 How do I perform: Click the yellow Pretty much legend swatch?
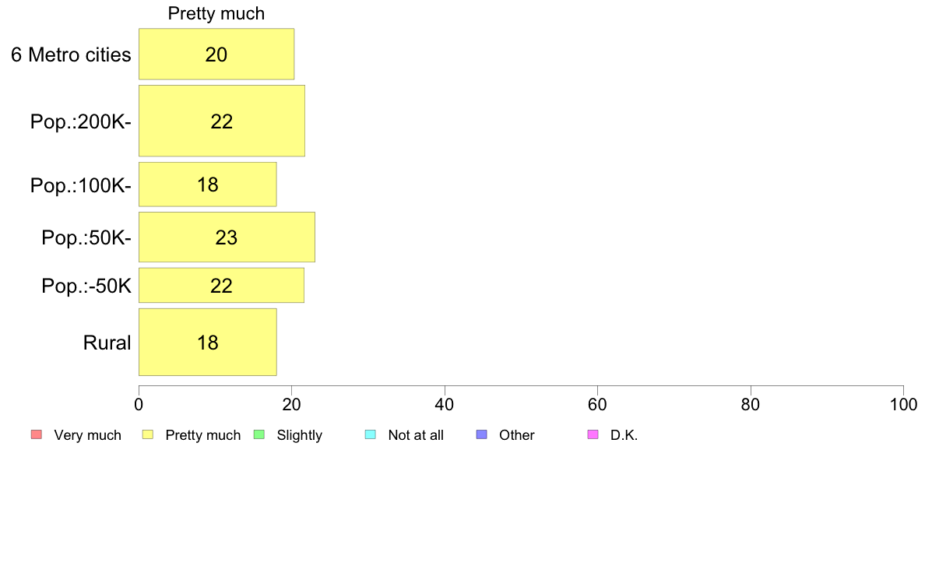click(x=148, y=435)
